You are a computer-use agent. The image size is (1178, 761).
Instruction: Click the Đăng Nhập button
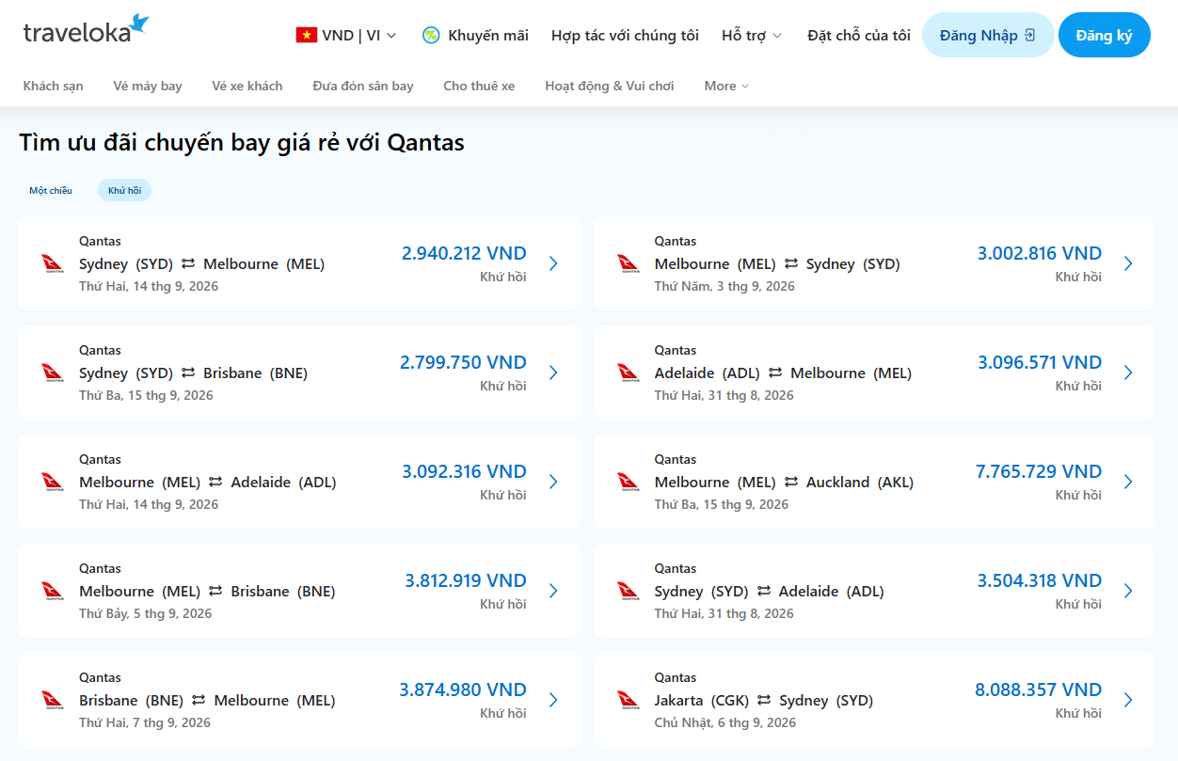(x=988, y=35)
